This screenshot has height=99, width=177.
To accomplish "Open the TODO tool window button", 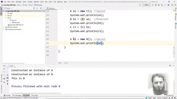I will coord(35,95).
